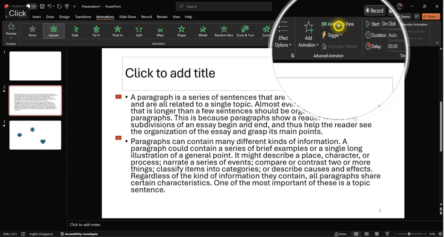Click the Record button near Share
This screenshot has width=444, height=237.
[374, 10]
